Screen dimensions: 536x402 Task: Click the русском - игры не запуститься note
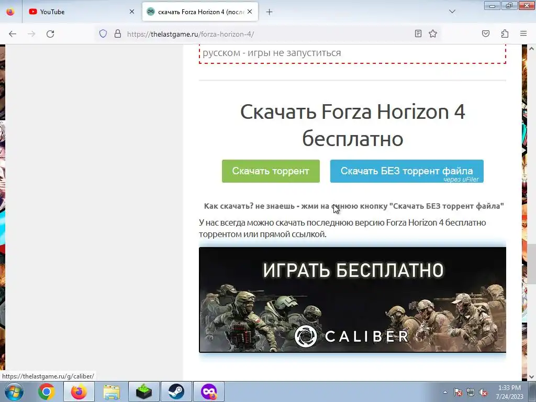272,53
